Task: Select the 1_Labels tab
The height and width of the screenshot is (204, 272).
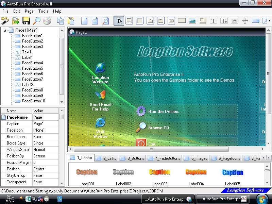Action: click(x=81, y=158)
